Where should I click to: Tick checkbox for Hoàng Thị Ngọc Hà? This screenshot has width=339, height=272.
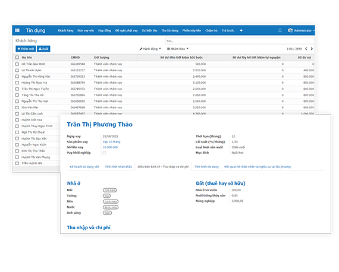(17, 83)
